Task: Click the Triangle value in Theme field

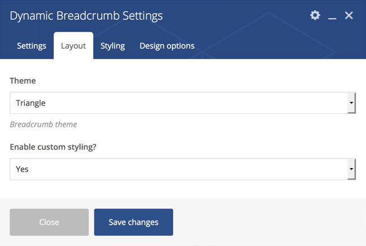Action: pos(30,103)
